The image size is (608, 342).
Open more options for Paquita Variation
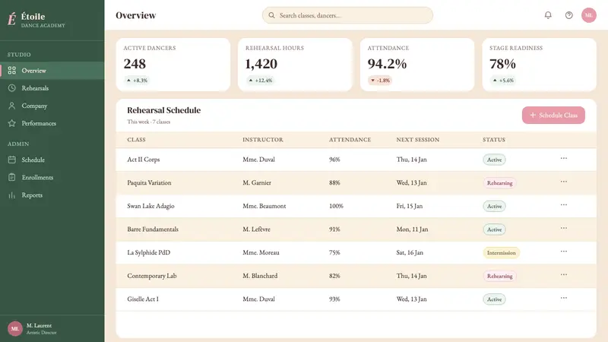tap(564, 182)
